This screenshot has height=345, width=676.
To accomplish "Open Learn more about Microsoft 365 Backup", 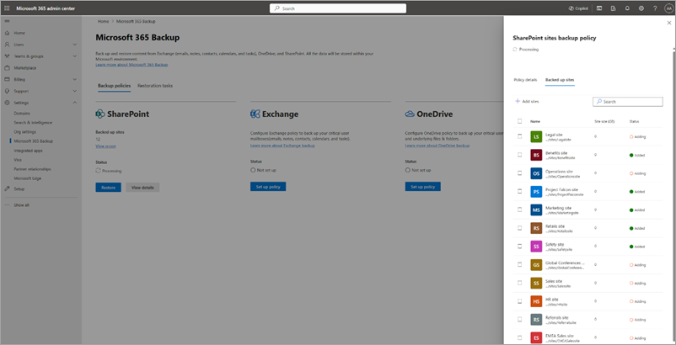I will (131, 65).
